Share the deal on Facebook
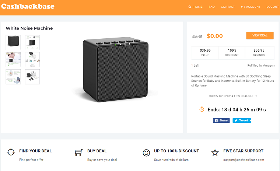The image size is (280, 171). point(221,121)
